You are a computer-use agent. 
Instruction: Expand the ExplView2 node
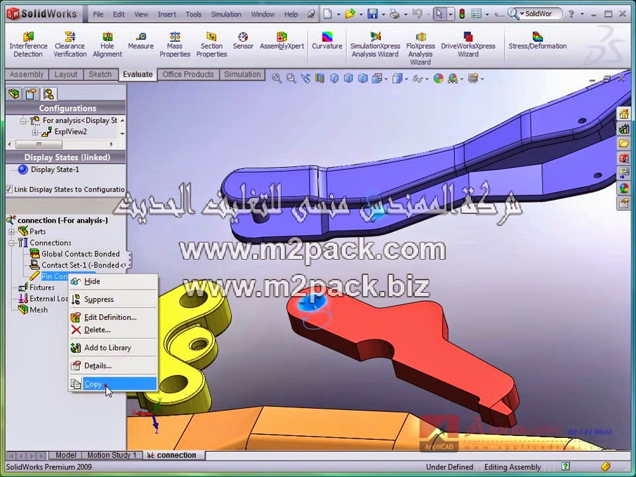point(35,132)
